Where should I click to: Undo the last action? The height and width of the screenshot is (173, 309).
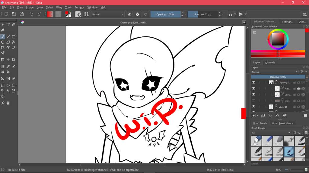31,14
